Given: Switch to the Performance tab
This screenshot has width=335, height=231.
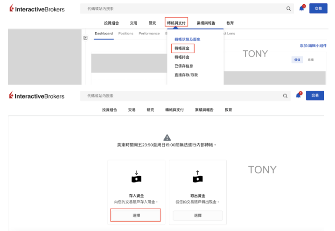Looking at the screenshot, I should point(149,34).
